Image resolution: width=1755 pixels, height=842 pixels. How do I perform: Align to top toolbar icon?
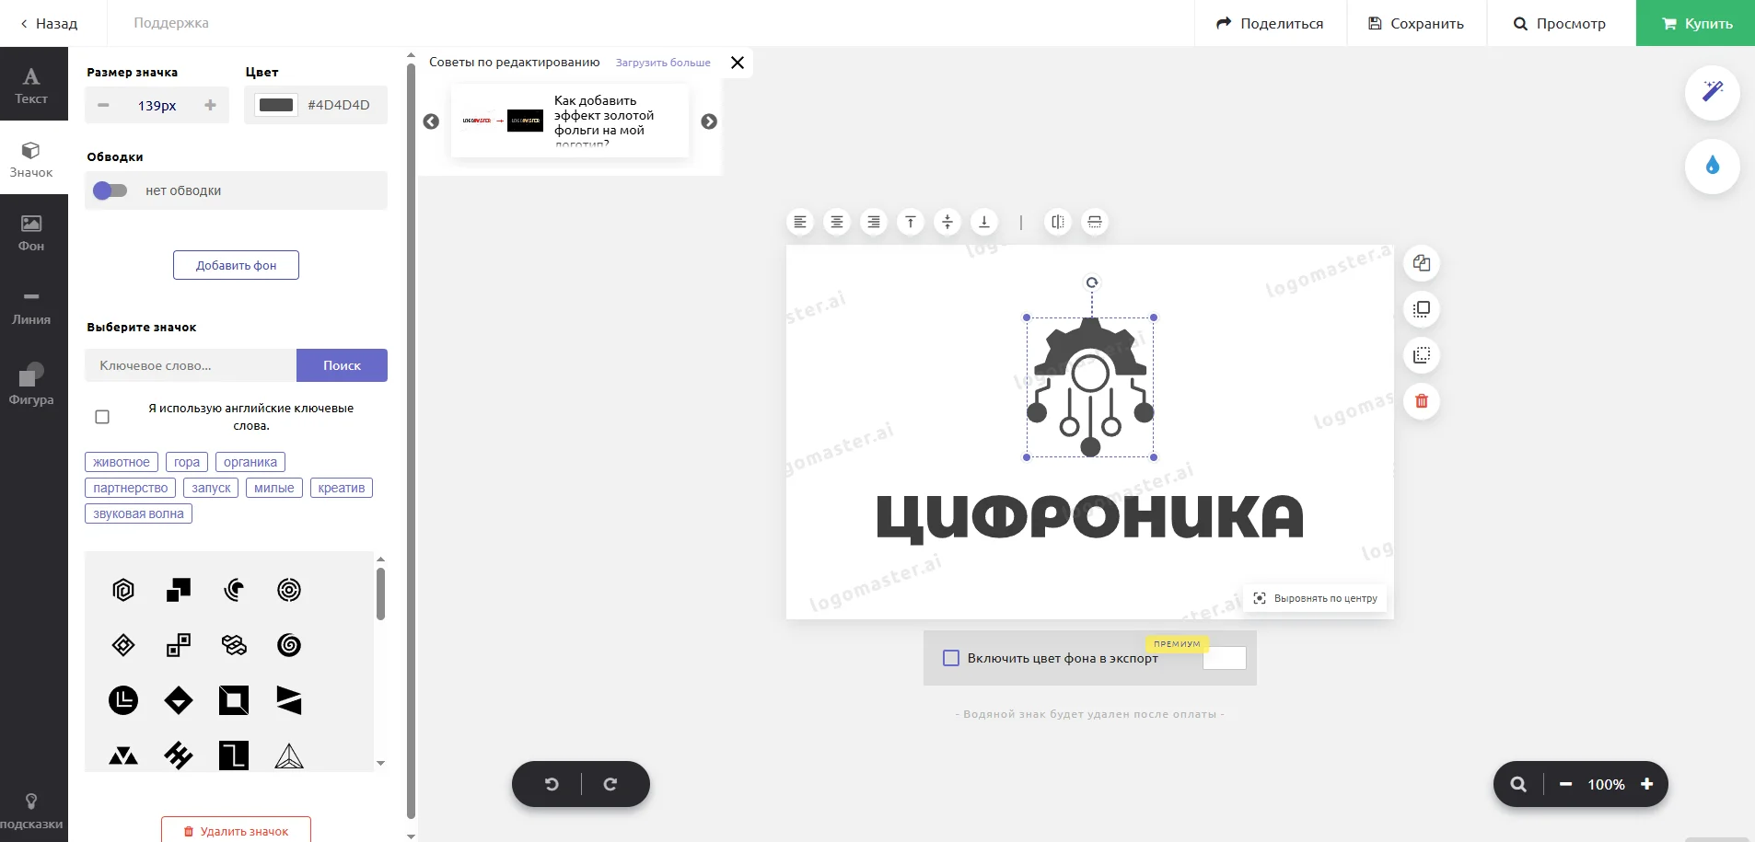coord(911,222)
